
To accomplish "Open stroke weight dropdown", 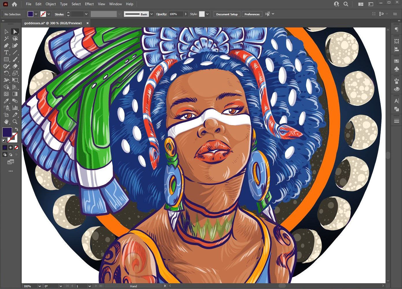I will 86,14.
